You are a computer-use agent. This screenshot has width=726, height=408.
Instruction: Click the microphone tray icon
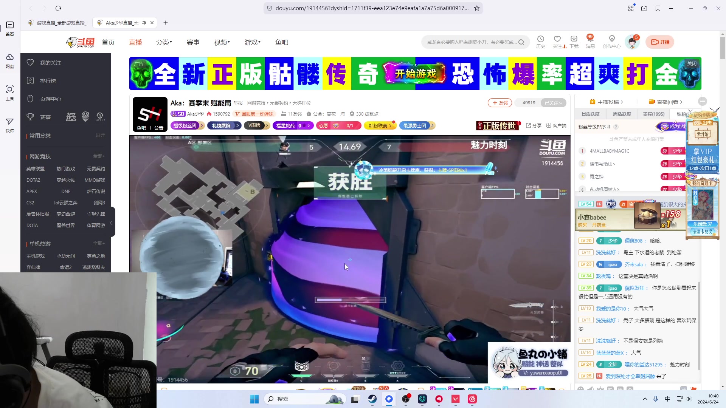click(x=656, y=399)
